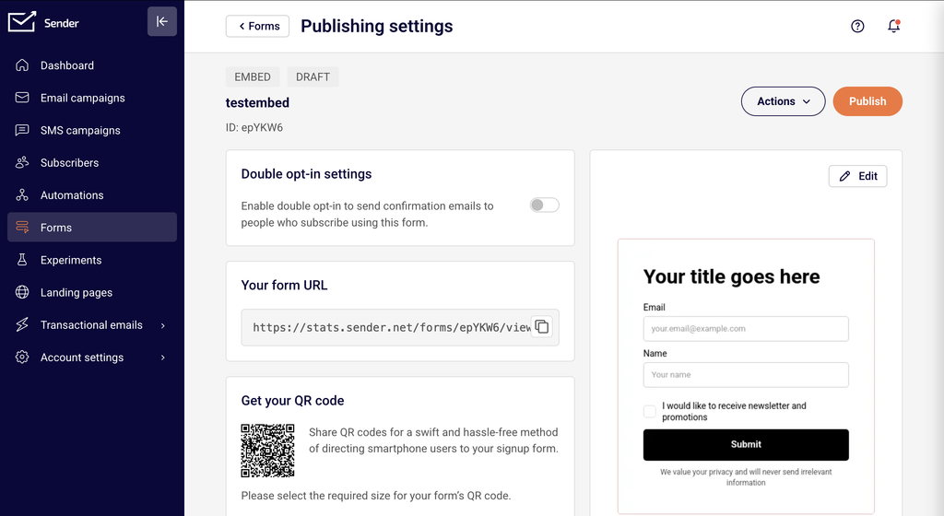Click the form ID epYKW6 text
Viewport: 944px width, 516px height.
(254, 127)
